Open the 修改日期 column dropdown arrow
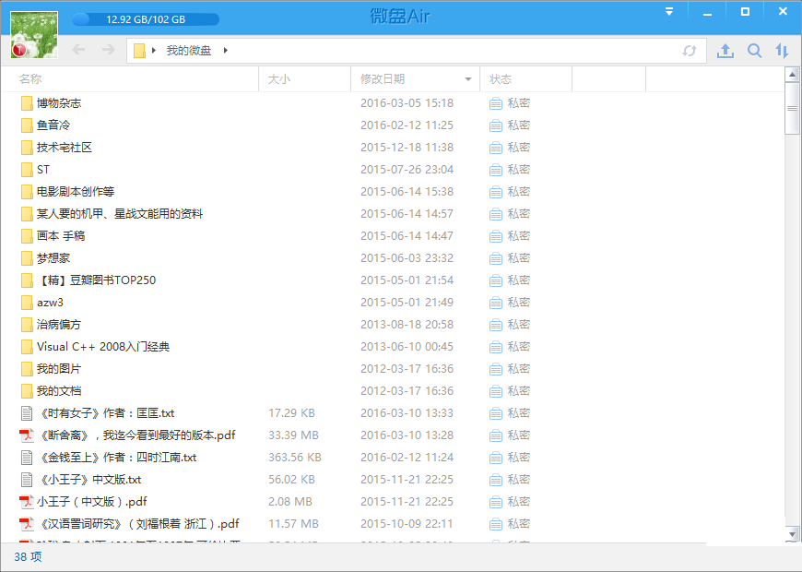The image size is (802, 572). (x=468, y=79)
